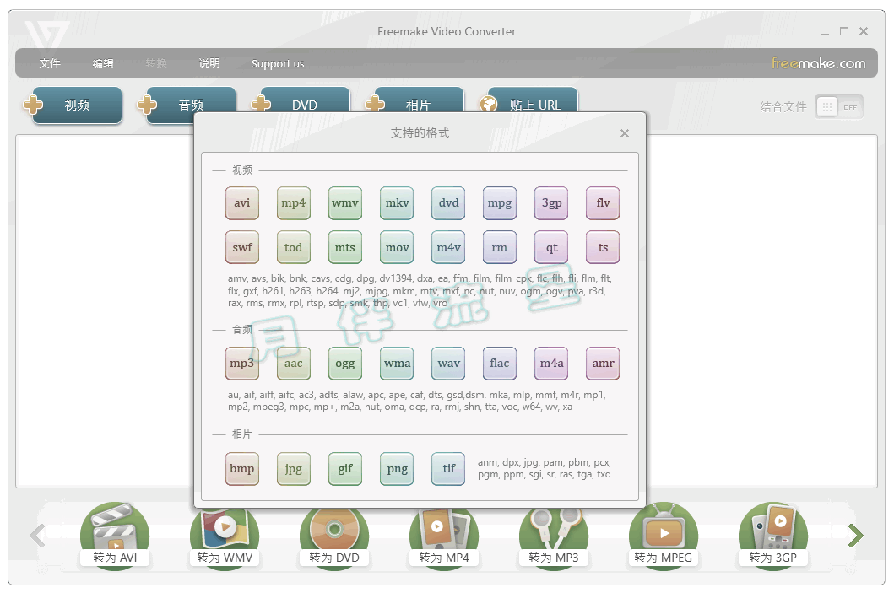Click the mts format badge
This screenshot has width=894, height=593.
345,247
